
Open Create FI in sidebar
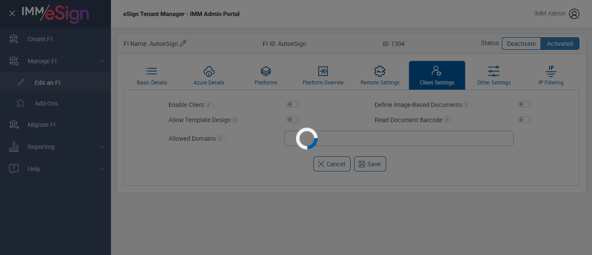pos(55,39)
